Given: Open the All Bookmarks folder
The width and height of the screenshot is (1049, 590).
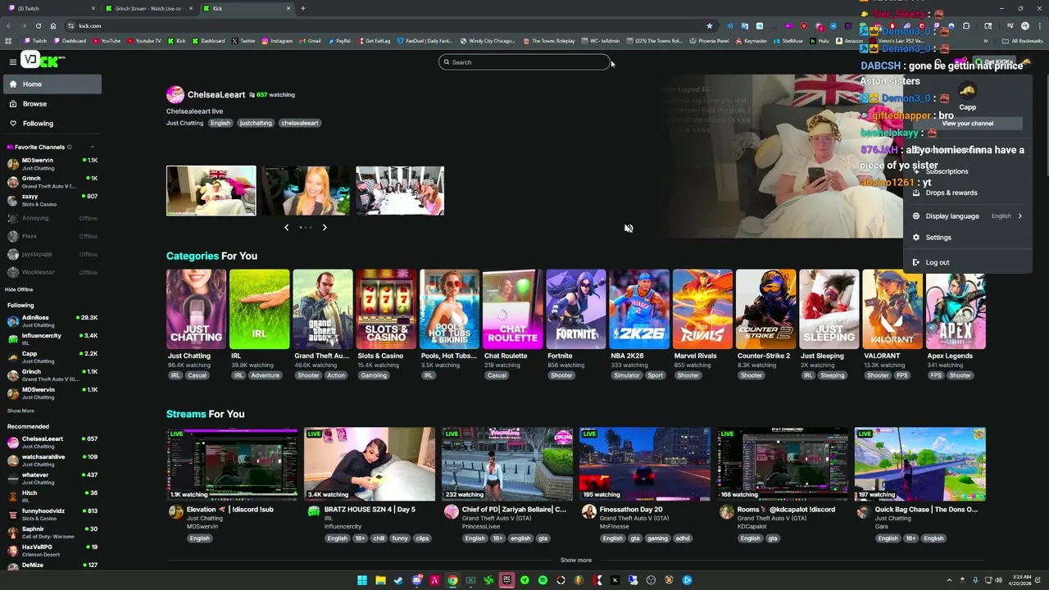Looking at the screenshot, I should pyautogui.click(x=1023, y=41).
